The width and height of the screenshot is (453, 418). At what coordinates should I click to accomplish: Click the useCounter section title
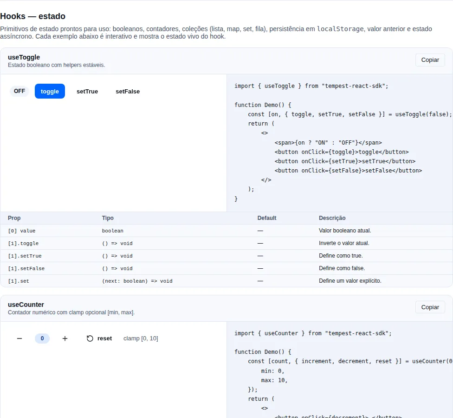(x=26, y=305)
